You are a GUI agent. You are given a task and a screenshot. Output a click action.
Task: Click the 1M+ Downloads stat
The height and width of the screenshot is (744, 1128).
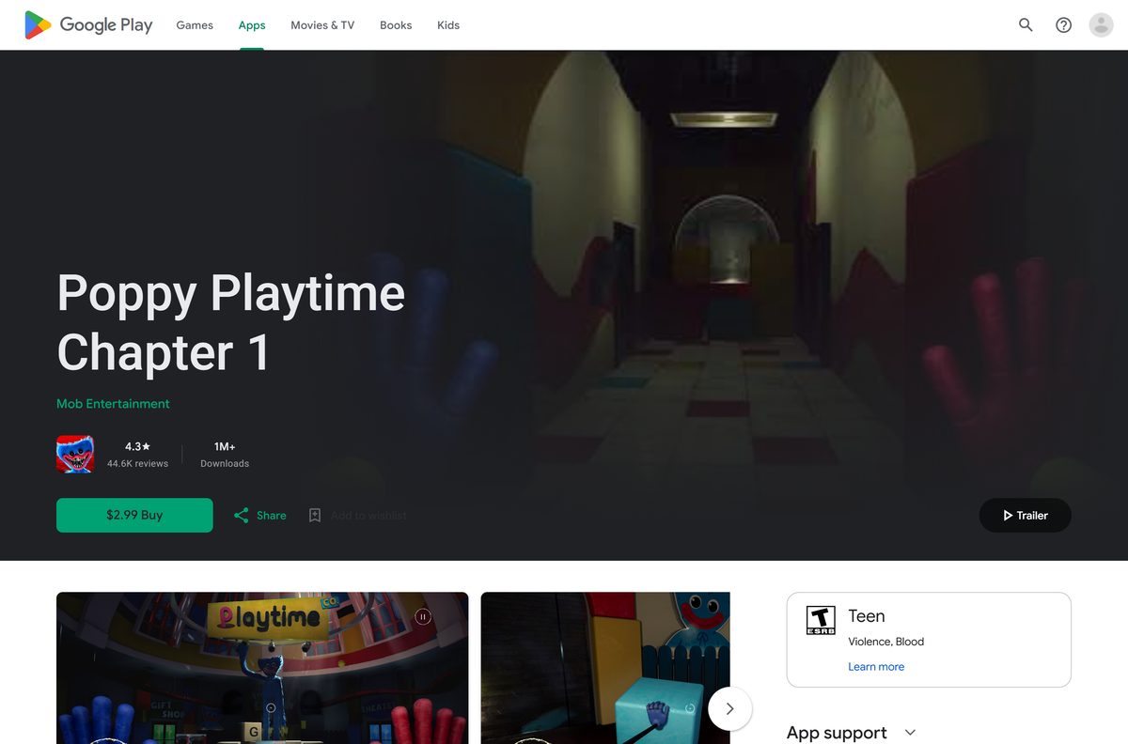225,455
